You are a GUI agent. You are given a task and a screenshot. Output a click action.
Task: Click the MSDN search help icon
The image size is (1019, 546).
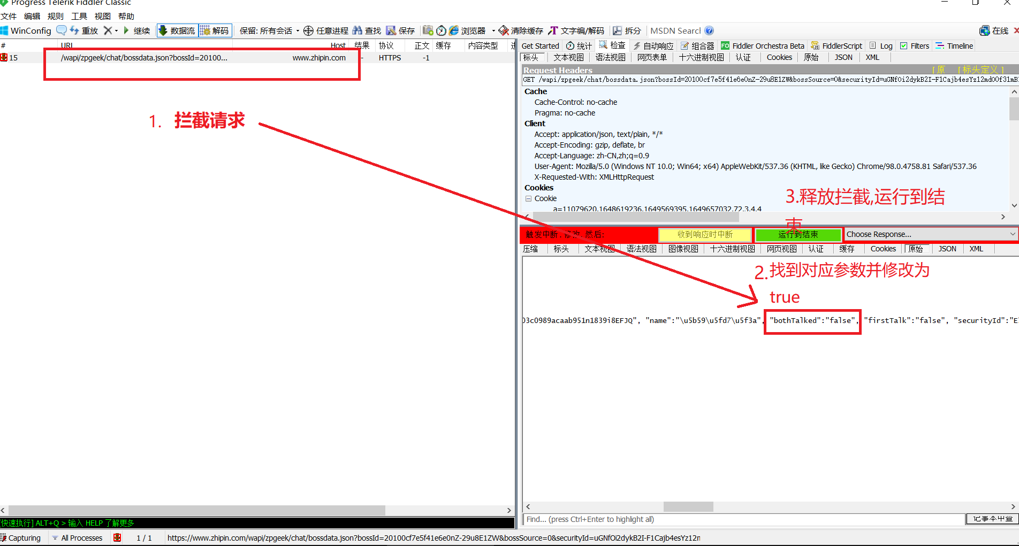tap(709, 30)
